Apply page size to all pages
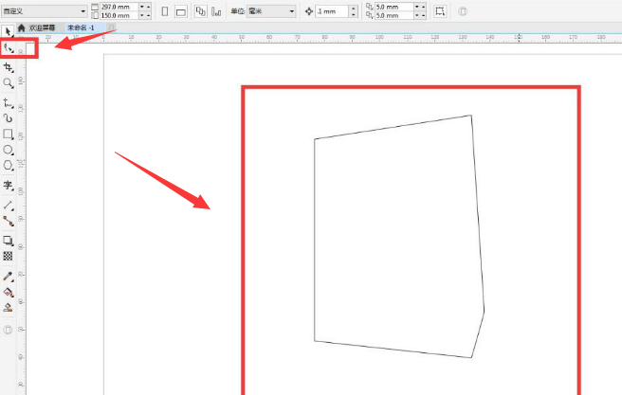 [201, 11]
